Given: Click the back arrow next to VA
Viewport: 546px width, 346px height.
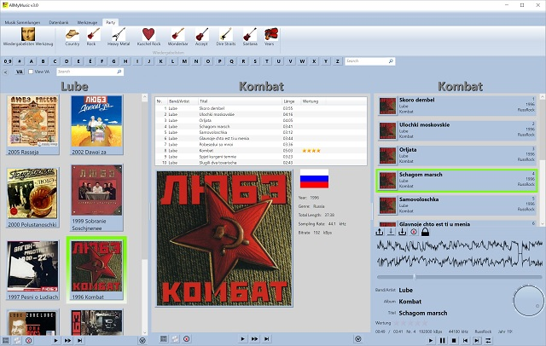Looking at the screenshot, I should pyautogui.click(x=6, y=72).
